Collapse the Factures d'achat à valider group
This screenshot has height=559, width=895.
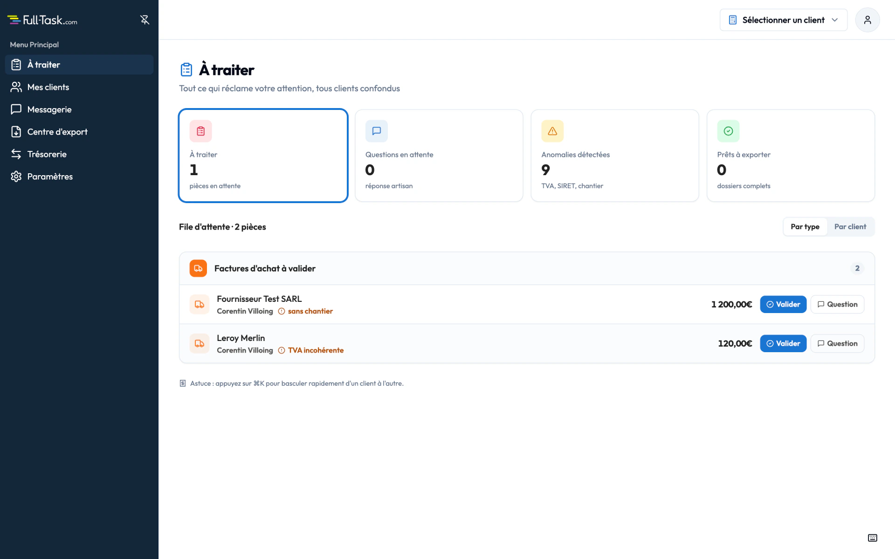pyautogui.click(x=527, y=268)
